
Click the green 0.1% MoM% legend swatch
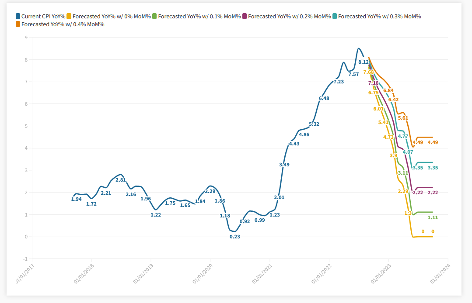(154, 17)
